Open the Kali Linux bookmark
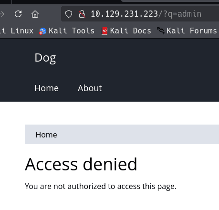Viewport: 219px width, 210px height. [17, 31]
